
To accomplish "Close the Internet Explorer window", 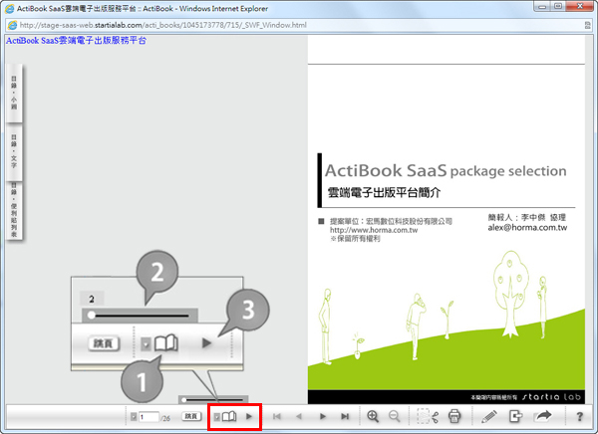I will coord(580,7).
